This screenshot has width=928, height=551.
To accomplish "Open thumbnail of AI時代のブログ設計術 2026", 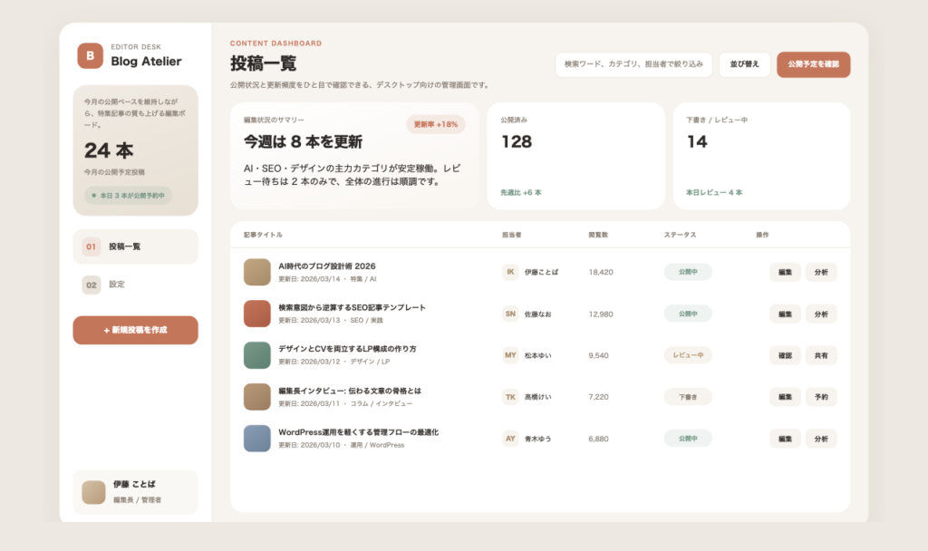I will click(257, 272).
